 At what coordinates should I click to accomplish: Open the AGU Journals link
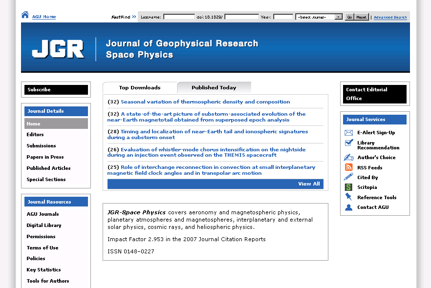[x=43, y=214]
